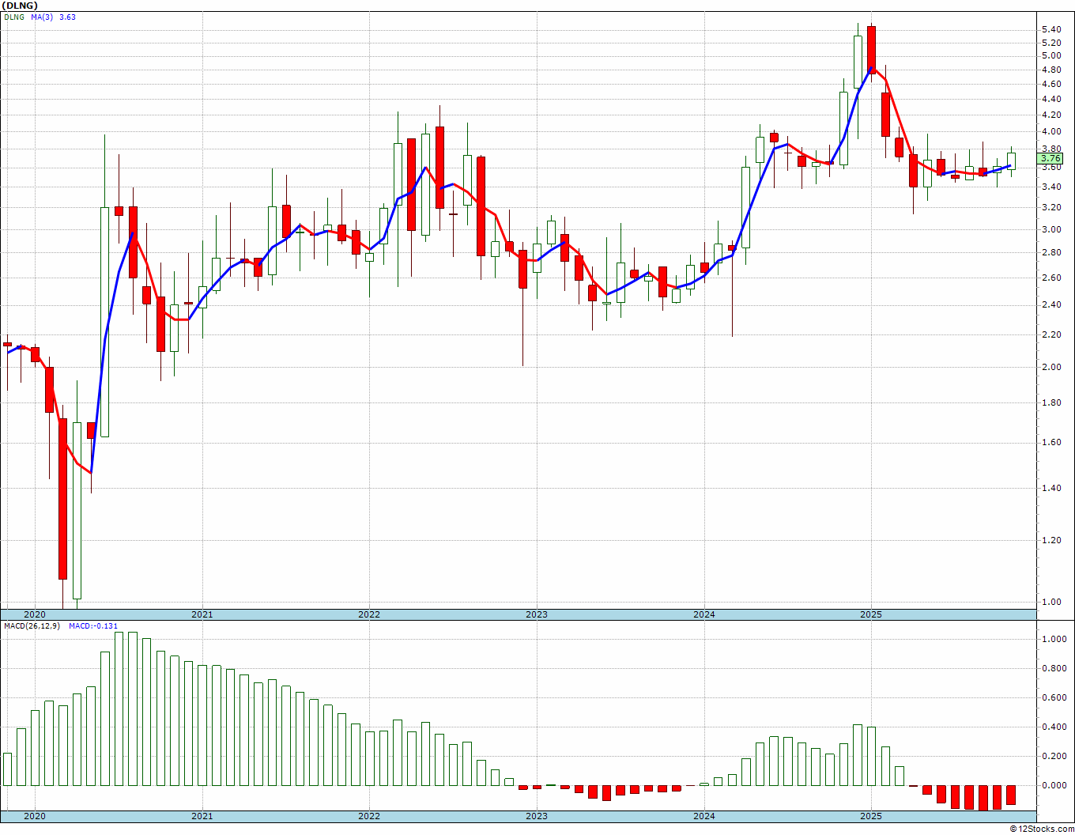This screenshot has width=1075, height=835.
Task: Select the 2.00 price axis label
Action: point(1051,368)
